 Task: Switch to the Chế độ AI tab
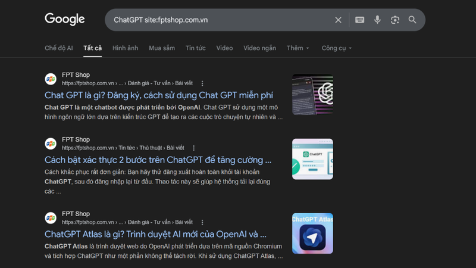pos(58,48)
